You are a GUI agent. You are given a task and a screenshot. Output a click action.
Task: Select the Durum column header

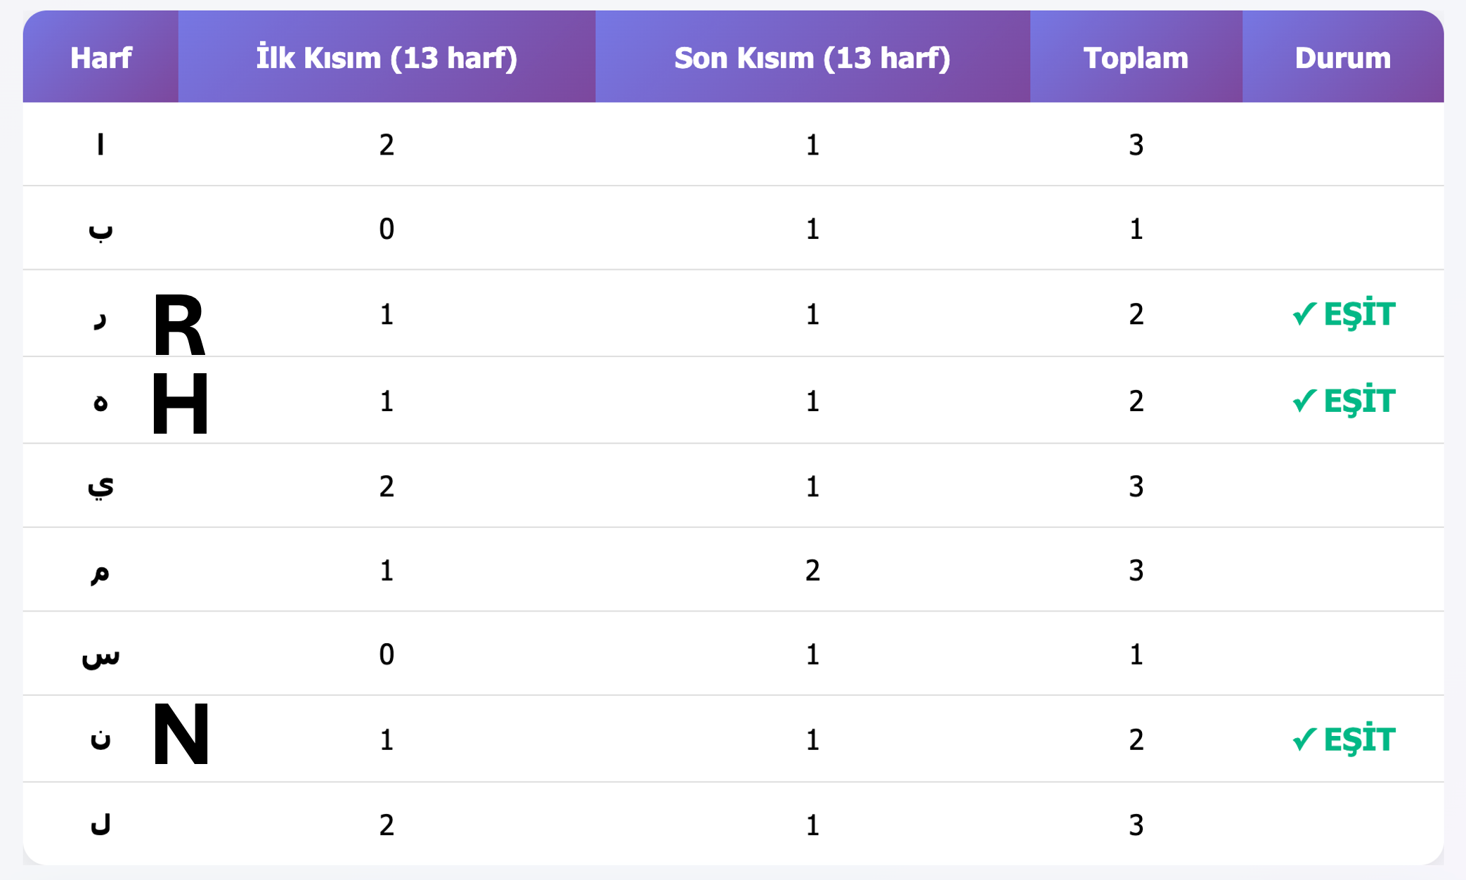click(1342, 58)
